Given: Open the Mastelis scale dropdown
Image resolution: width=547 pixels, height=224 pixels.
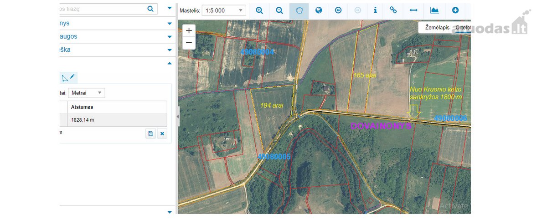Looking at the screenshot, I should click(x=224, y=10).
